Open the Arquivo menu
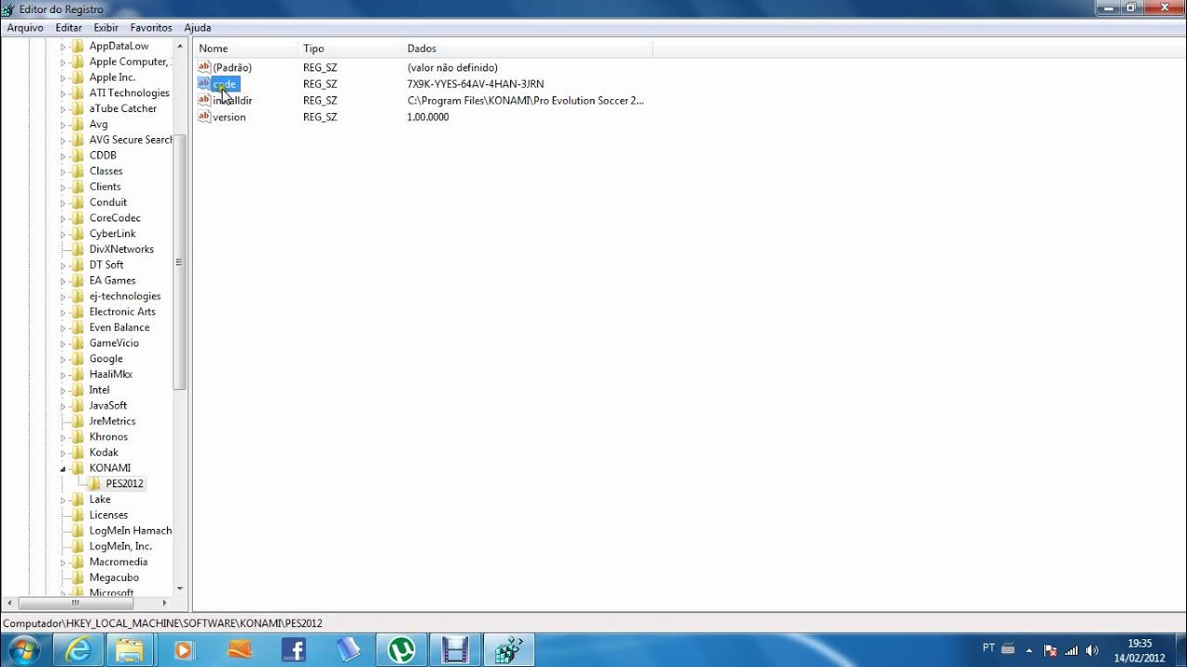This screenshot has height=667, width=1187. pyautogui.click(x=25, y=28)
